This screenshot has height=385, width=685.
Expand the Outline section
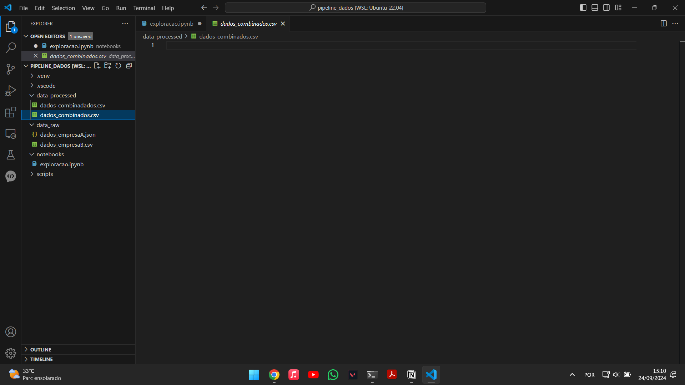[26, 350]
